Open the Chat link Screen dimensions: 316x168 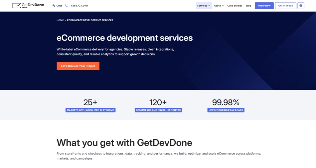tap(57, 6)
